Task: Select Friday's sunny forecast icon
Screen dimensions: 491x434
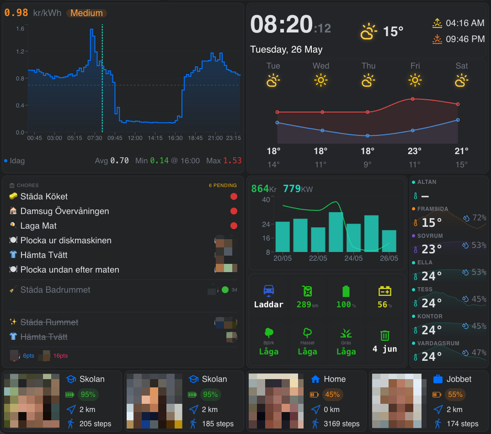Action: (415, 80)
